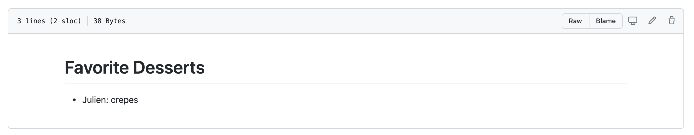This screenshot has width=694, height=135.
Task: Click the divider between line count and size
Action: click(88, 21)
